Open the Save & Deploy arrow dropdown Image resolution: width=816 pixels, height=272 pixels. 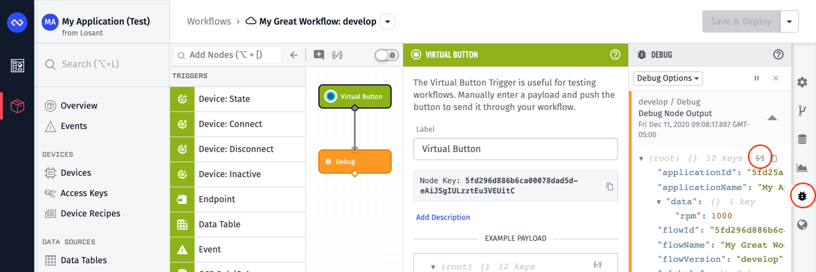(789, 22)
